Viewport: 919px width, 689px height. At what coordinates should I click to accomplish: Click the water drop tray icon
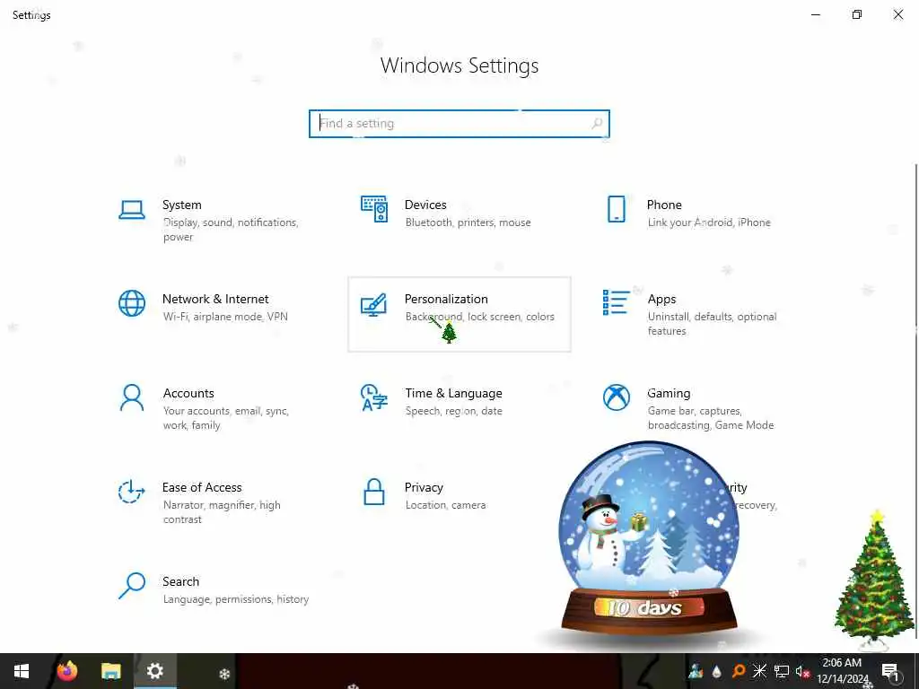click(717, 671)
